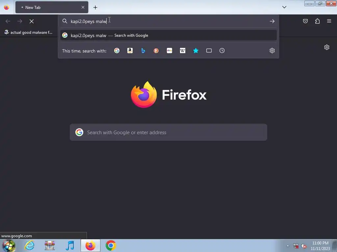Viewport: 337px width, 252px height.
Task: Open 'actual good malware f...' bookmark
Action: (x=29, y=32)
